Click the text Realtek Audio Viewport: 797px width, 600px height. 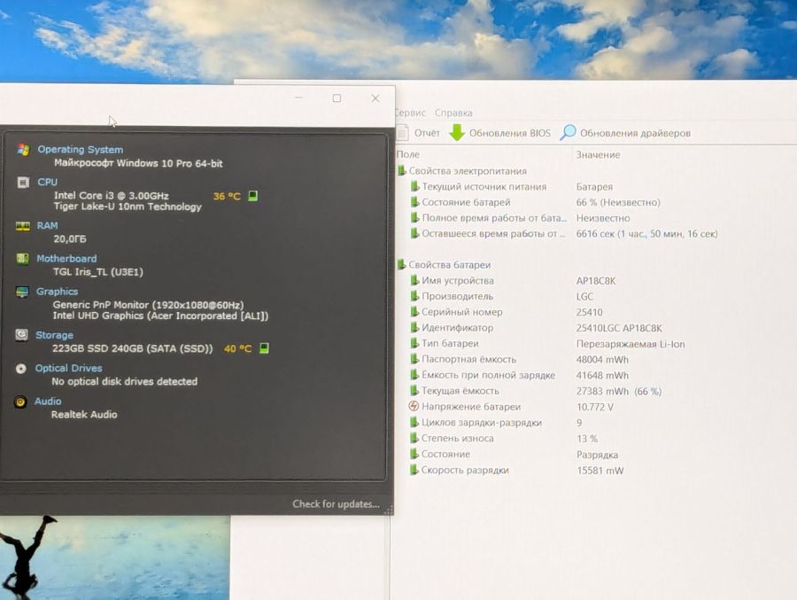click(x=84, y=414)
